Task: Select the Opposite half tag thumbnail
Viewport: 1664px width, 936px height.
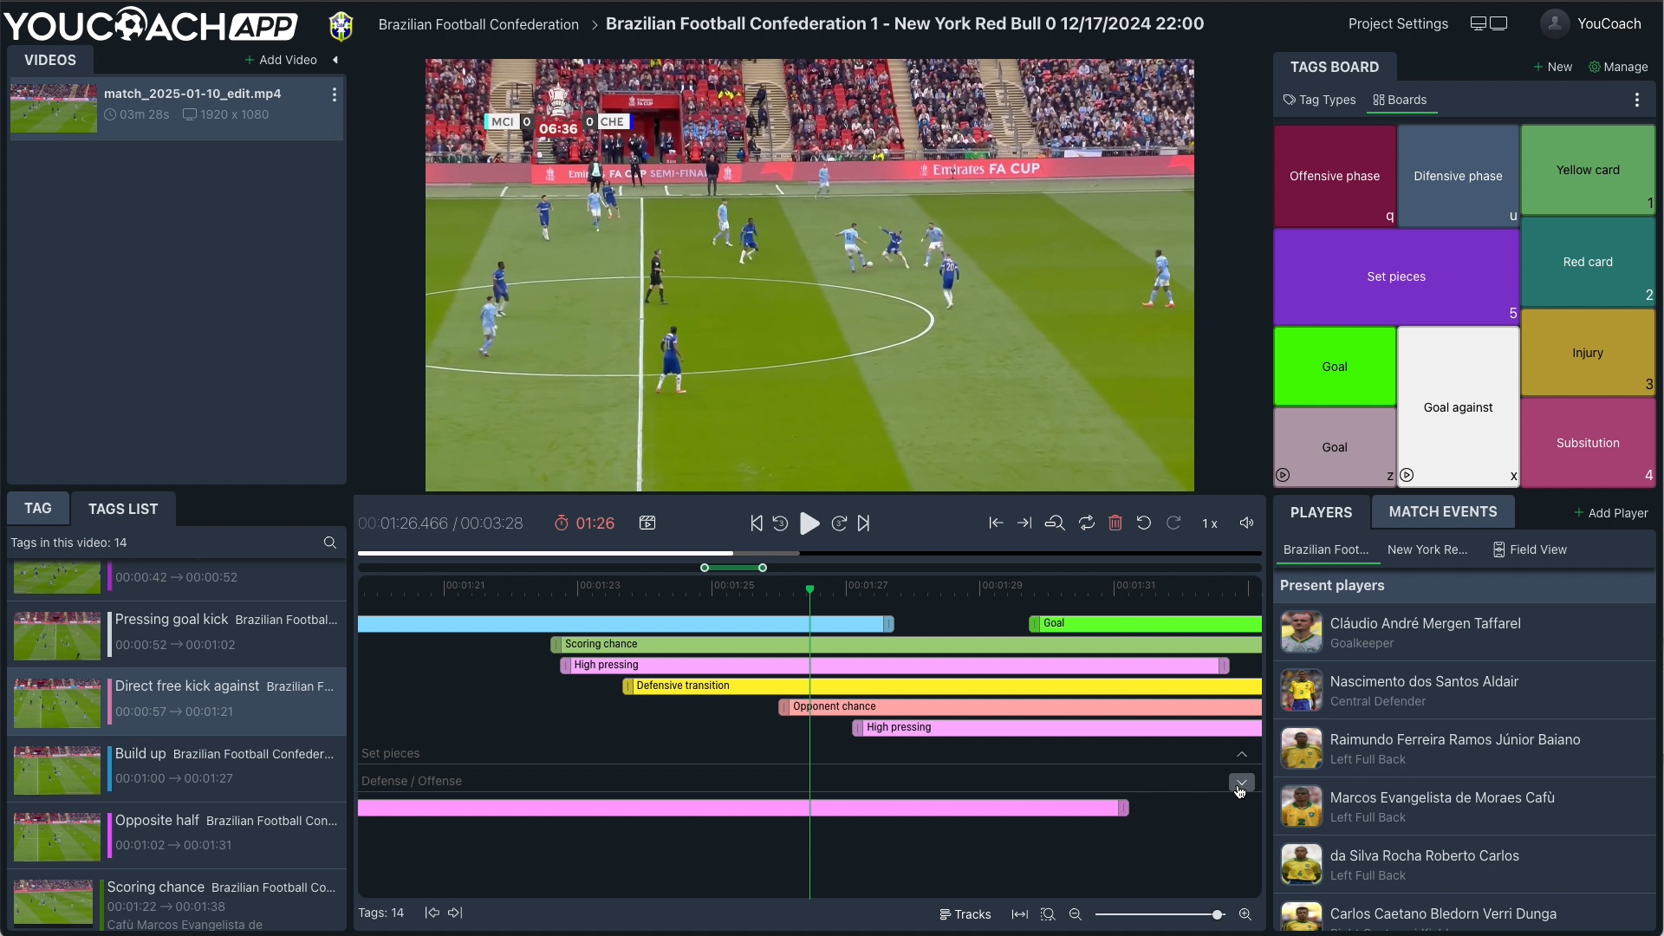Action: click(x=57, y=836)
